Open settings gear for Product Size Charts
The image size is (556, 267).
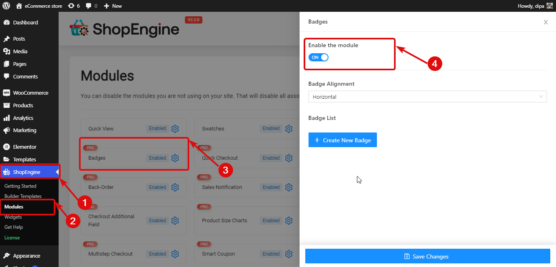click(289, 221)
